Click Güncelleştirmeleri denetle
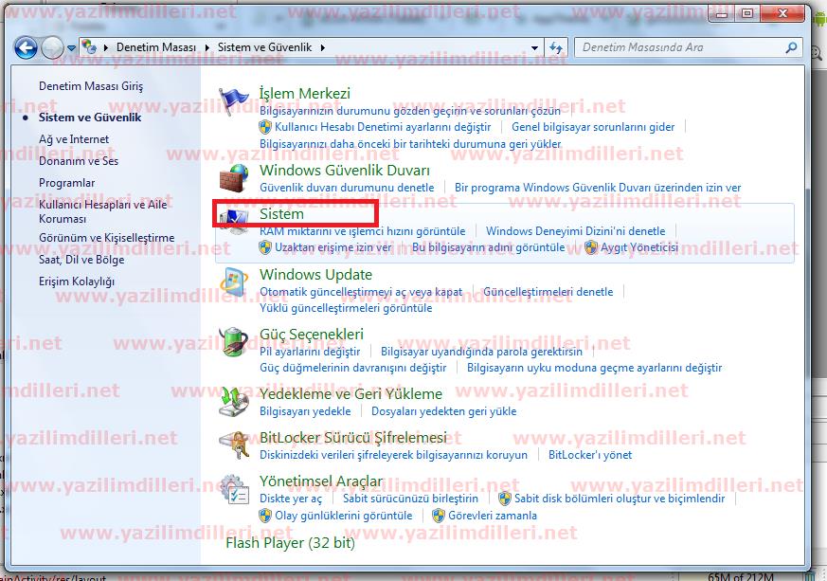The width and height of the screenshot is (827, 581). (548, 292)
